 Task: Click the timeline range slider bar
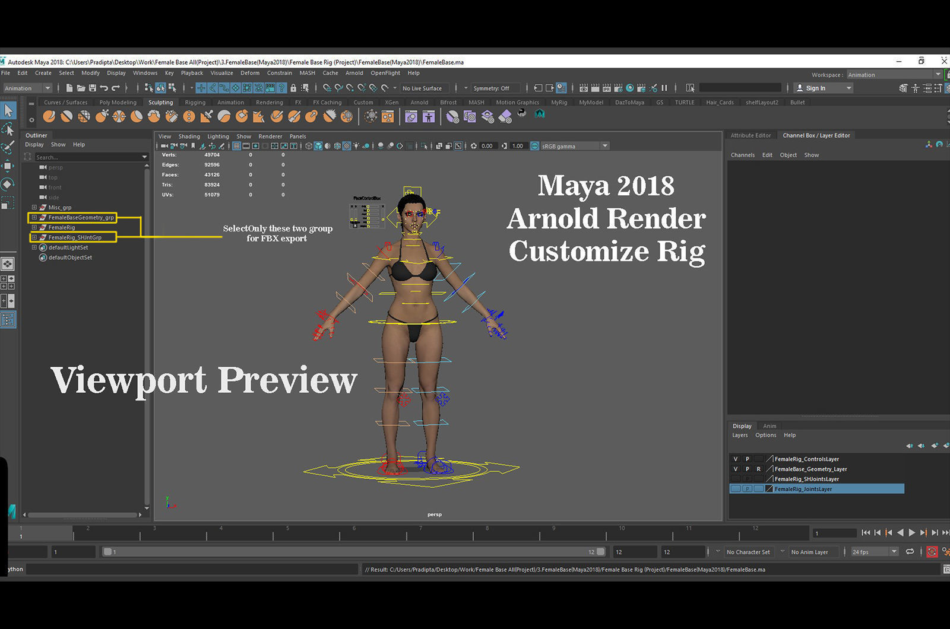click(354, 552)
